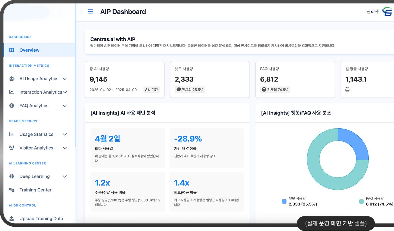Click the FAQ Analytics question mark icon

pos(11,106)
